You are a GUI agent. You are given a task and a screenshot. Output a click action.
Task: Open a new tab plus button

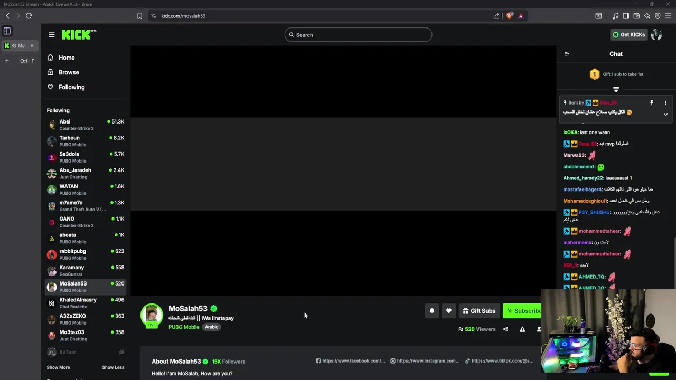coord(7,61)
